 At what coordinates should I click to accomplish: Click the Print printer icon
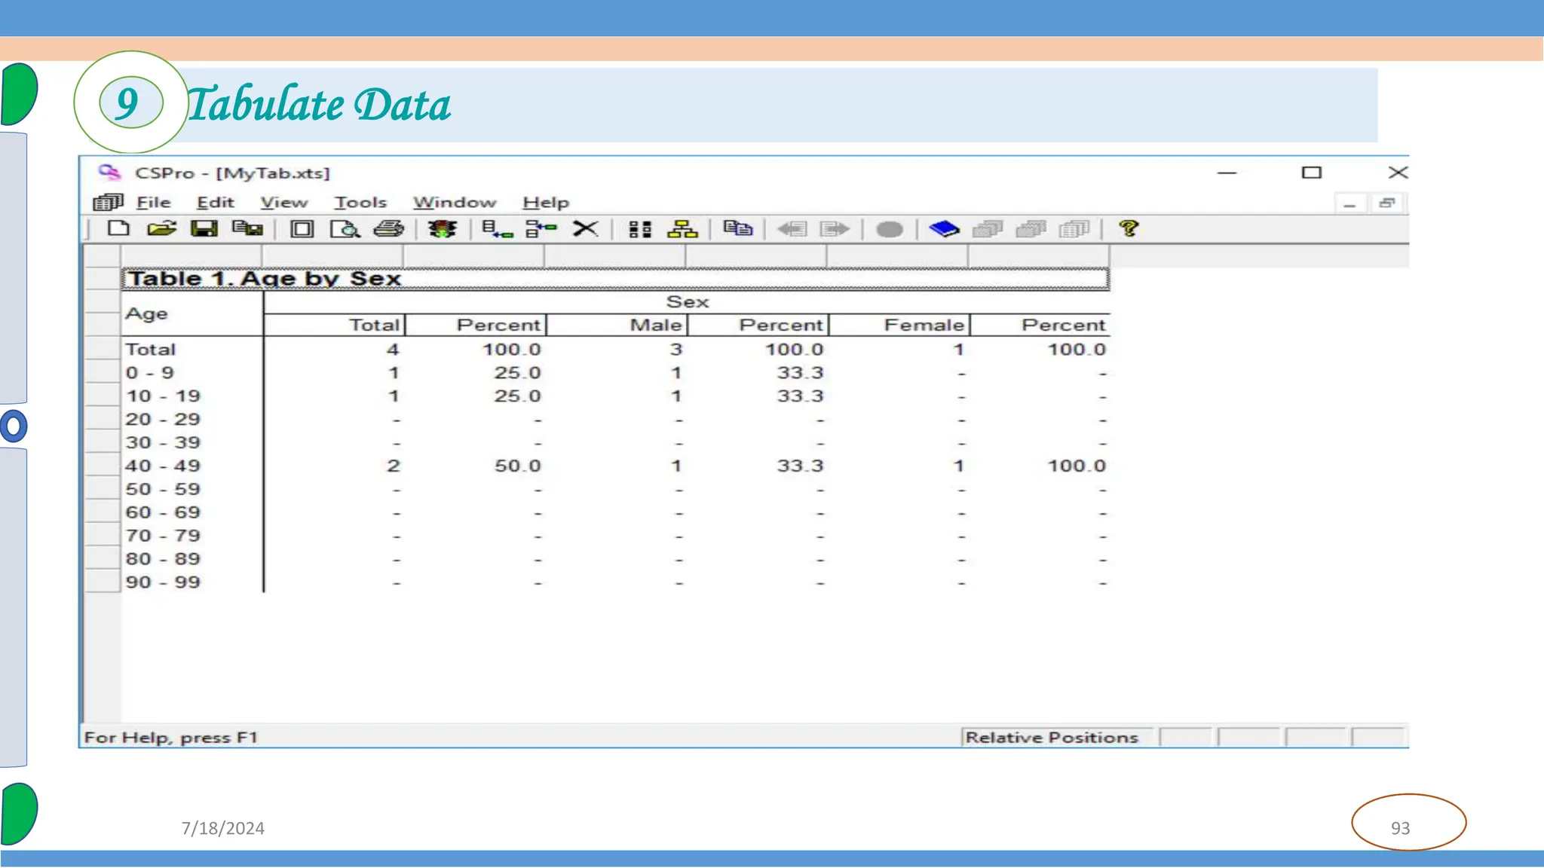click(x=389, y=228)
